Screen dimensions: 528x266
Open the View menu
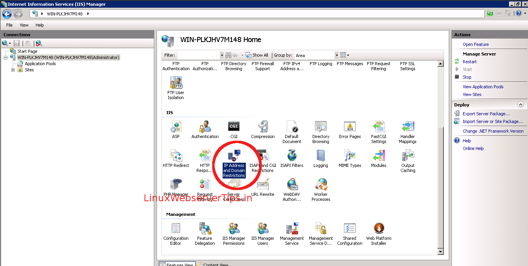[24, 25]
